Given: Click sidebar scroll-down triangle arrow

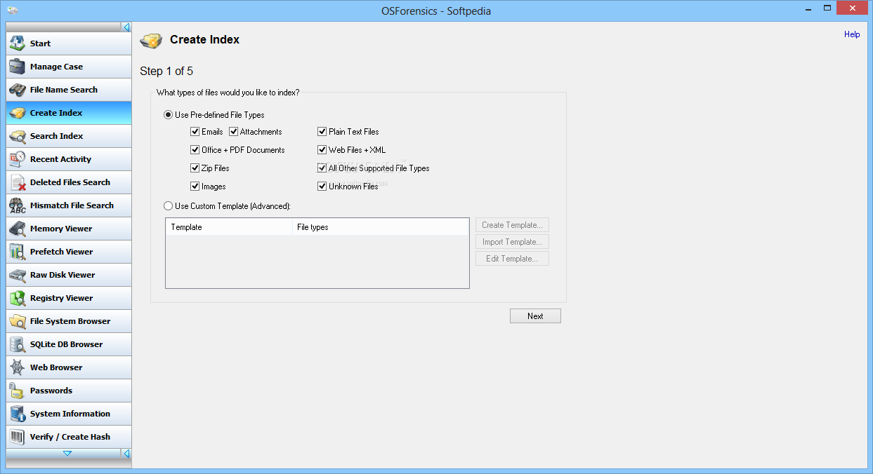Looking at the screenshot, I should (67, 454).
